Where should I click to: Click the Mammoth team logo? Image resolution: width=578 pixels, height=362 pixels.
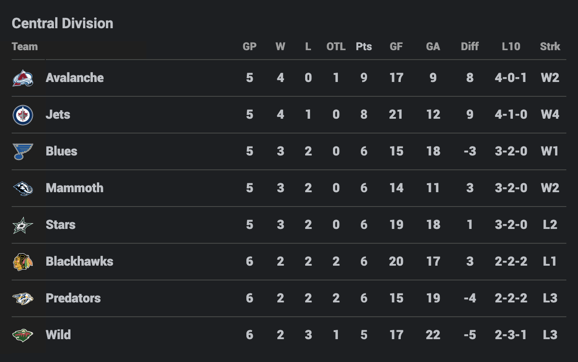22,188
